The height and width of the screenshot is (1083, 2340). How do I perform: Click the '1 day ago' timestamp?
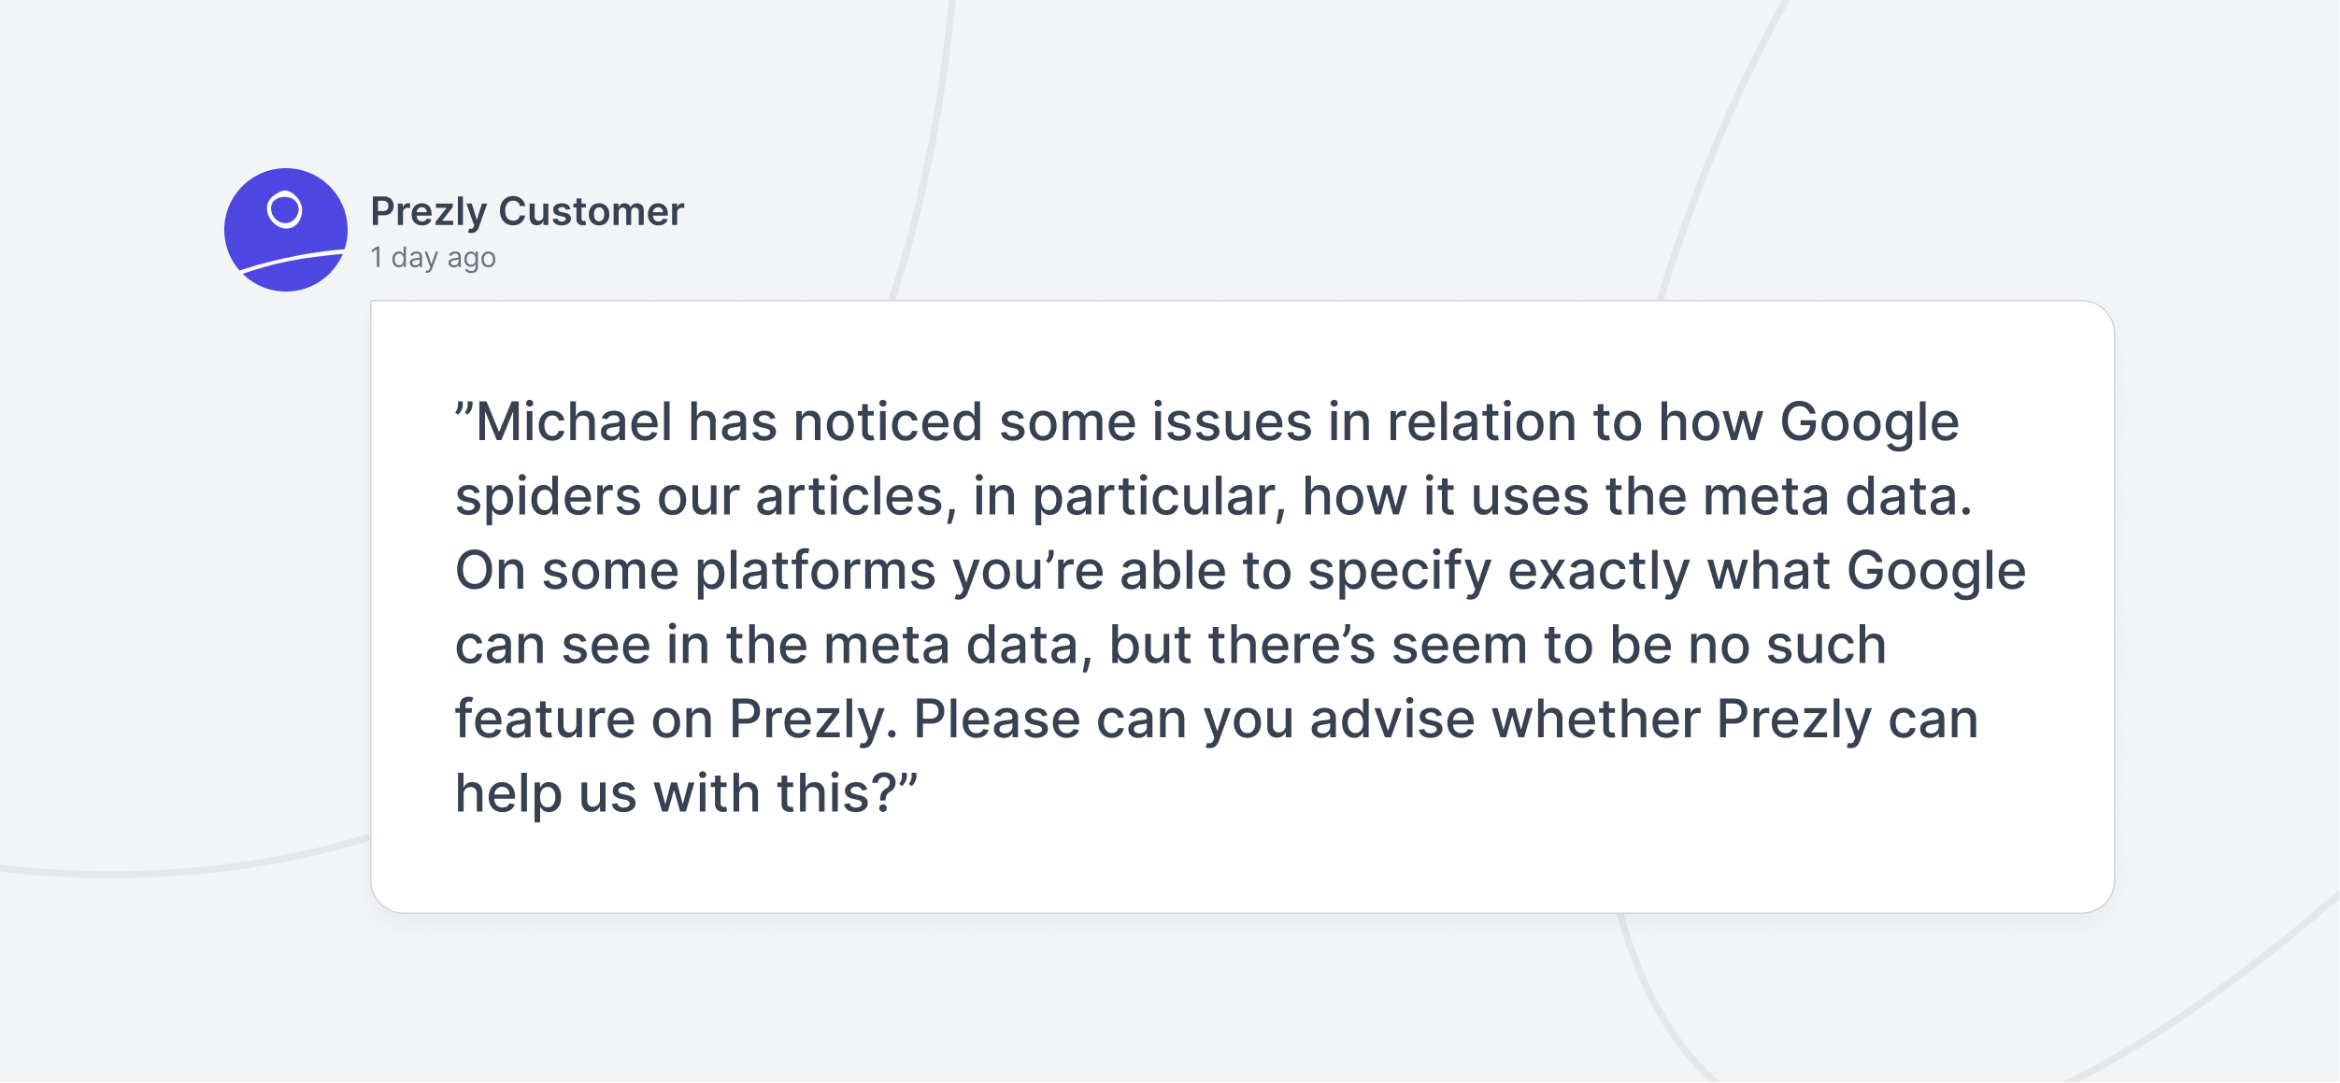coord(433,257)
